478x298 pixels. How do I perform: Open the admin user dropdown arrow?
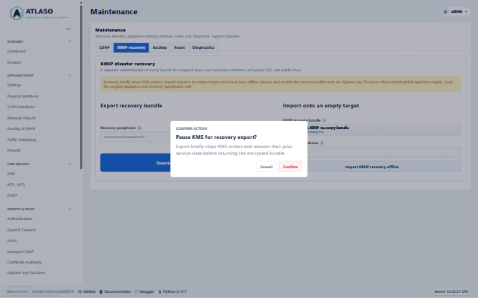(466, 12)
